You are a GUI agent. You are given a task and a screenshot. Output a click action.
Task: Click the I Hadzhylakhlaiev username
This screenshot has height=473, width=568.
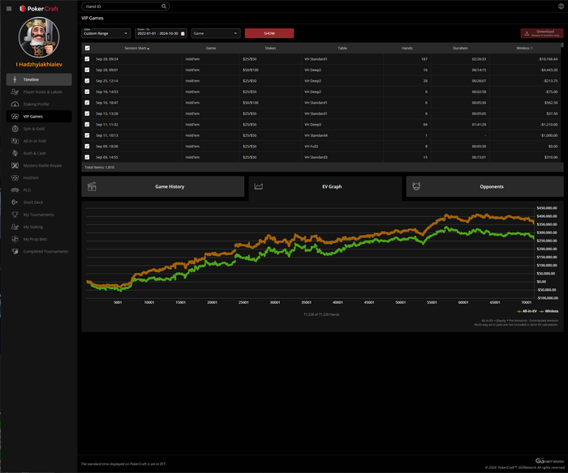(x=39, y=64)
